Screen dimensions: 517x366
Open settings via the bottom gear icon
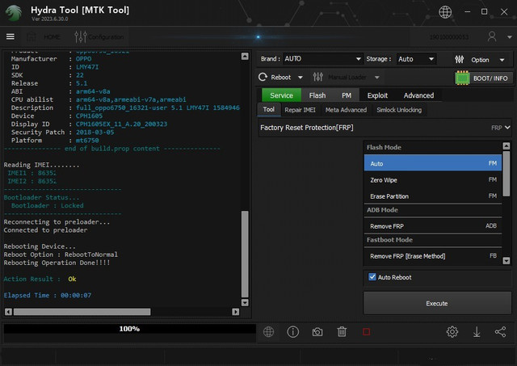click(452, 332)
